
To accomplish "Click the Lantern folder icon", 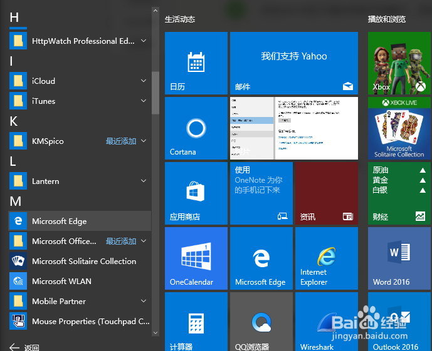I will pyautogui.click(x=18, y=181).
